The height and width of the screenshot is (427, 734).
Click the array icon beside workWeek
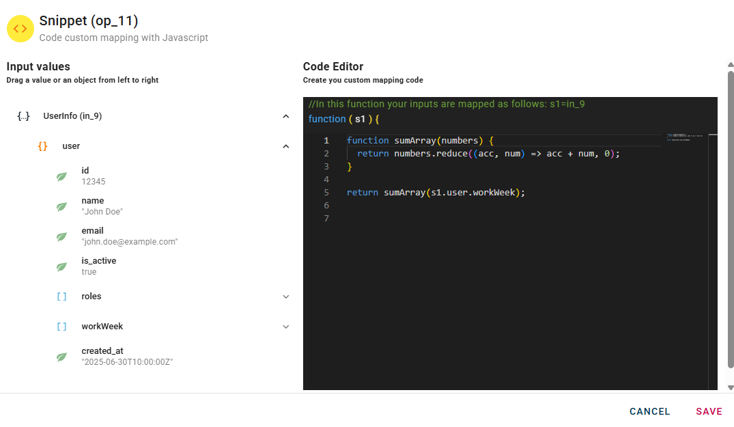[x=61, y=327]
